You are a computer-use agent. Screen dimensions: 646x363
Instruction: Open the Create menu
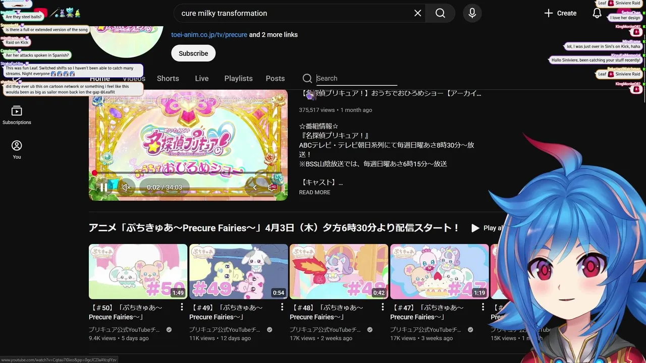(560, 13)
